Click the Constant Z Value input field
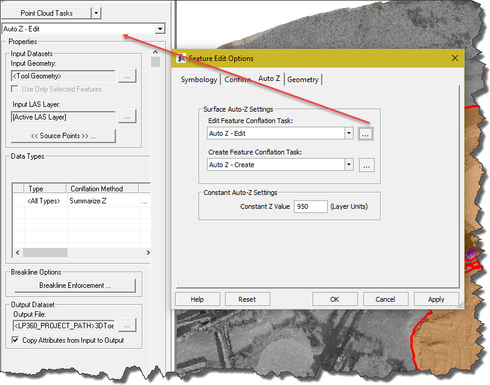The height and width of the screenshot is (385, 490). point(310,206)
